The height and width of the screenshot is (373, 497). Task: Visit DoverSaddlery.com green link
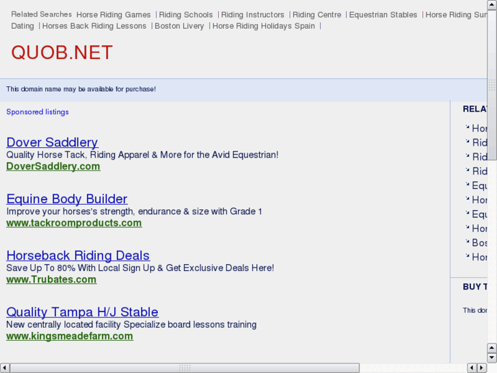[x=53, y=166]
